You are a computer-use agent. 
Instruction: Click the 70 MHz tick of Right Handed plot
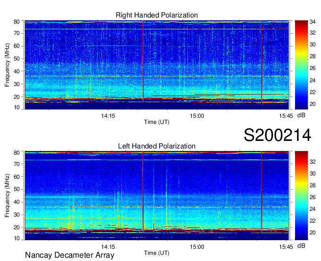(17, 33)
